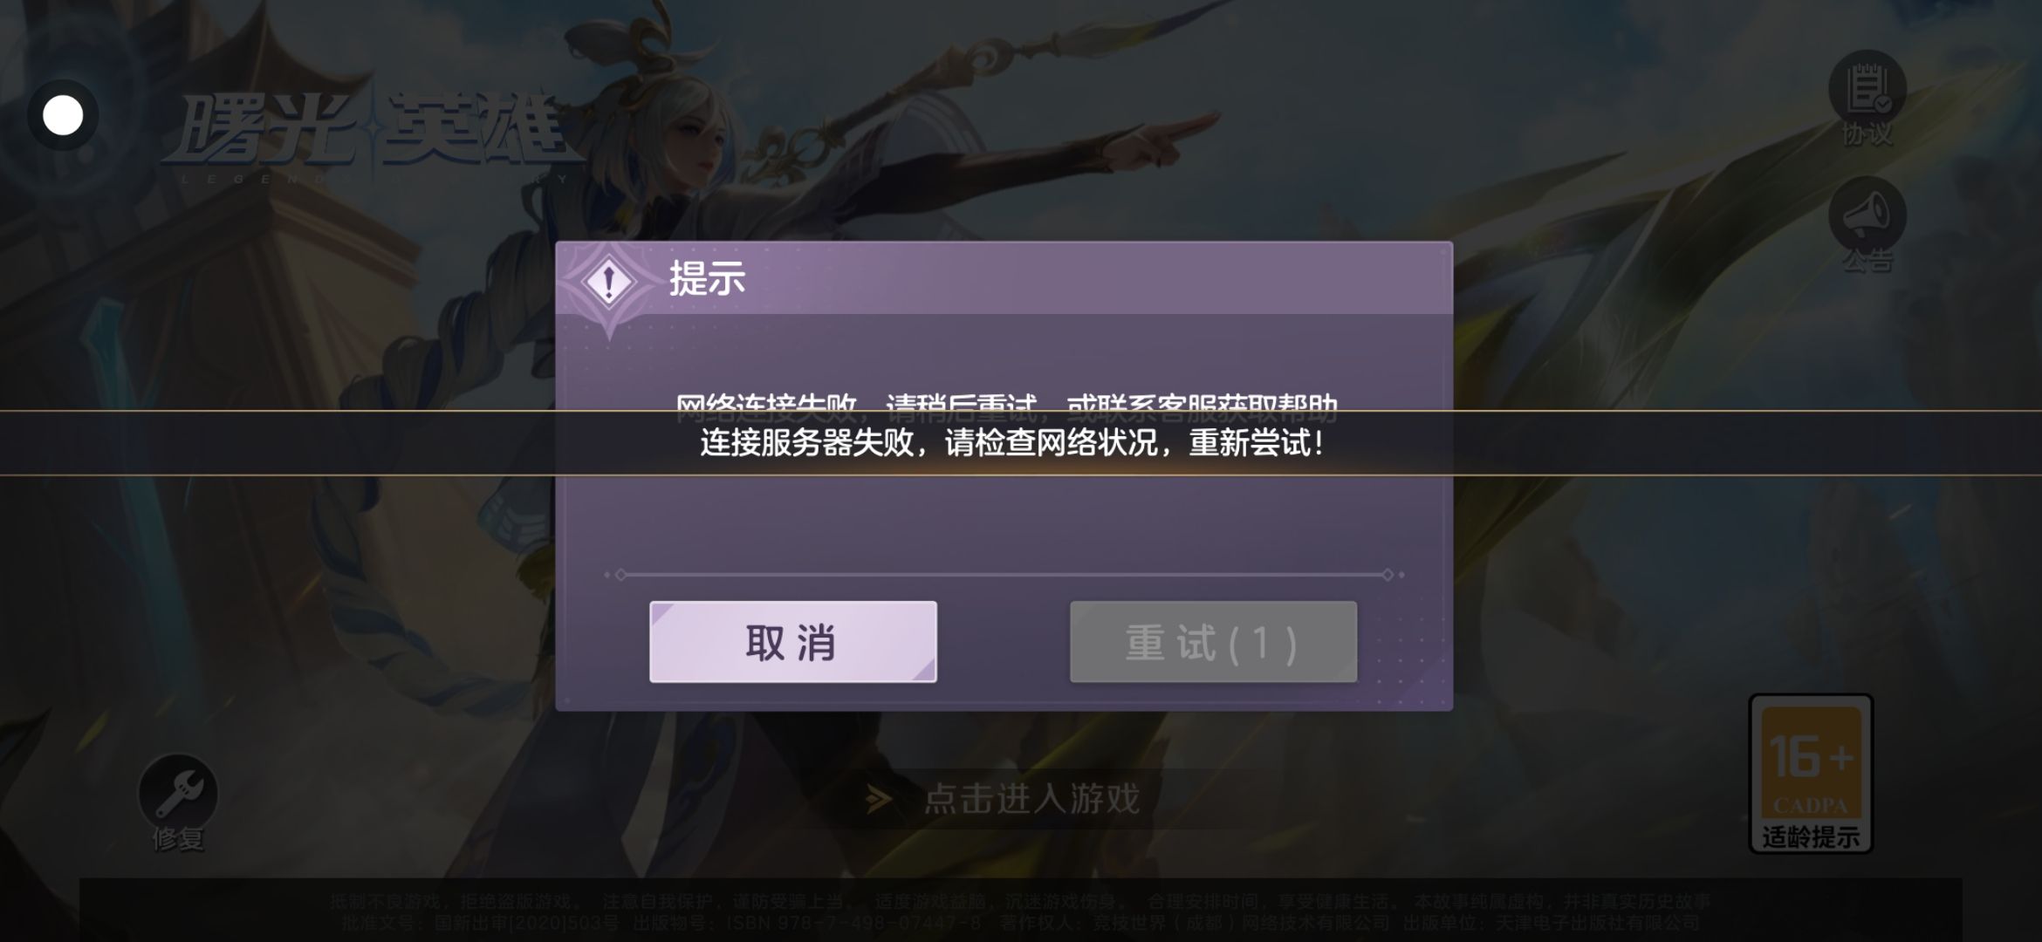This screenshot has width=2042, height=942.
Task: Click the arrow icon before 点击进入游戏
Action: click(x=879, y=799)
